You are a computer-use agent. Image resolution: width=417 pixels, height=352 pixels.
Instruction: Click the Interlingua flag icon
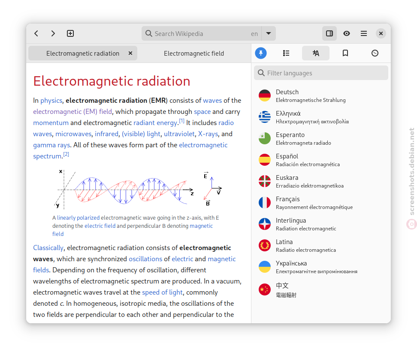point(265,224)
